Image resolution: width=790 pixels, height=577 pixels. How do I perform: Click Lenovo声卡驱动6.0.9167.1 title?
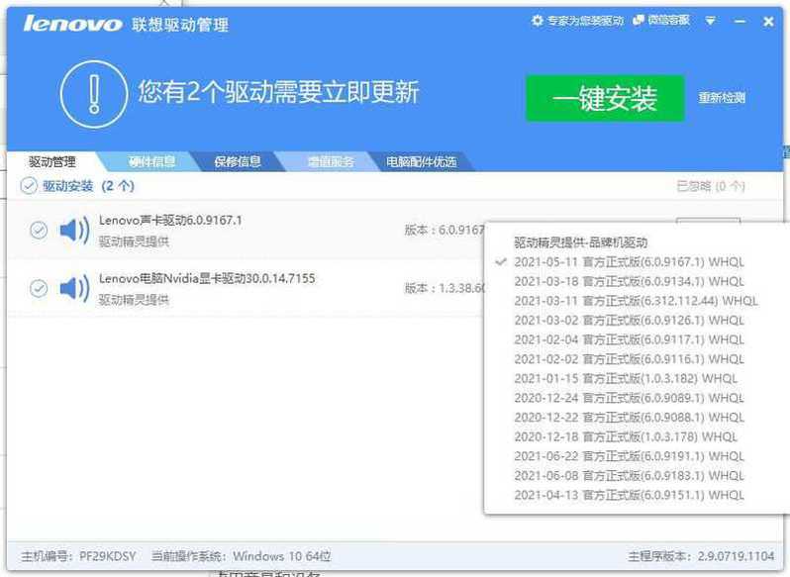click(170, 221)
